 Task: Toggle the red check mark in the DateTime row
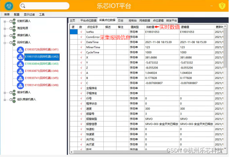click(x=81, y=42)
